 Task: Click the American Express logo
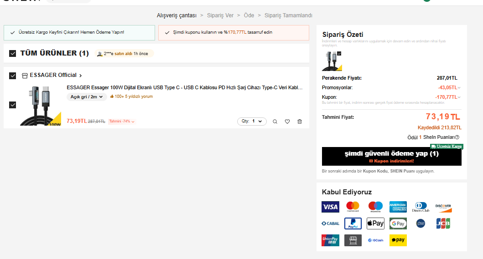click(398, 207)
